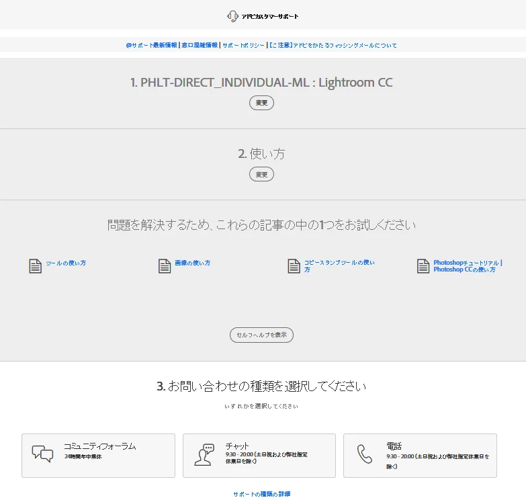526x500 pixels.
Task: Open the Photoshopチュートリアル article link
Action: (x=468, y=265)
